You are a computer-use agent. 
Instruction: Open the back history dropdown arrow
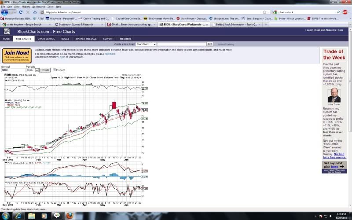point(15,12)
